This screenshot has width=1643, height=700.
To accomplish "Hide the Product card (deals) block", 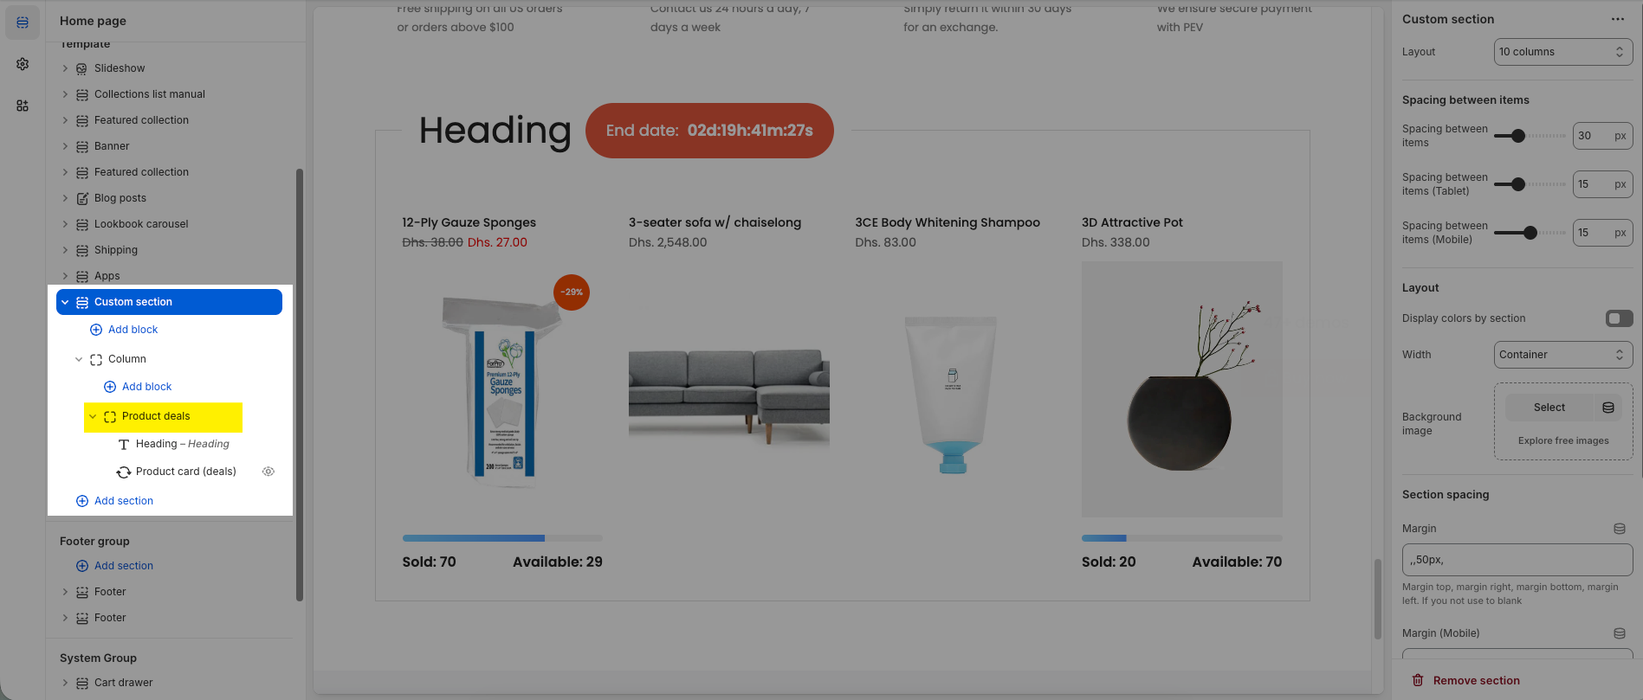I will click(268, 472).
